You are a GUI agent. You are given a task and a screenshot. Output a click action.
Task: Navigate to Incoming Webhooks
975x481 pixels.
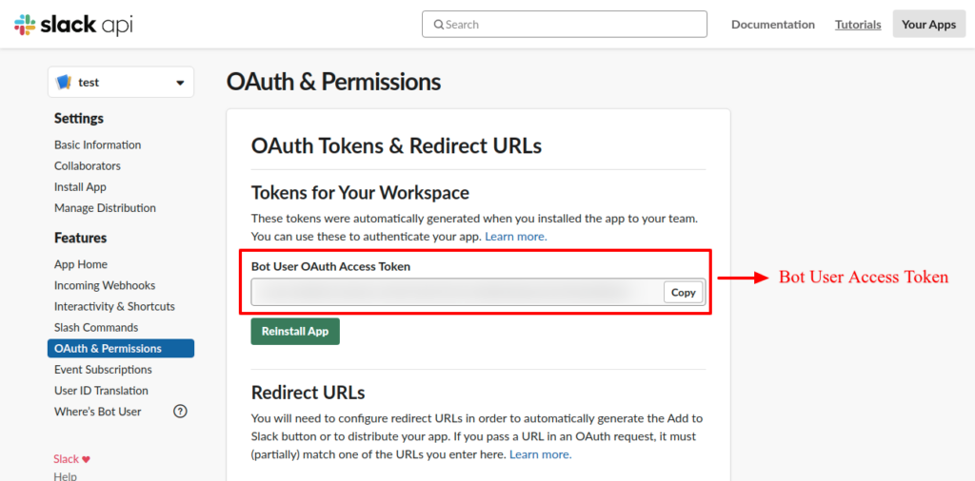coord(105,286)
